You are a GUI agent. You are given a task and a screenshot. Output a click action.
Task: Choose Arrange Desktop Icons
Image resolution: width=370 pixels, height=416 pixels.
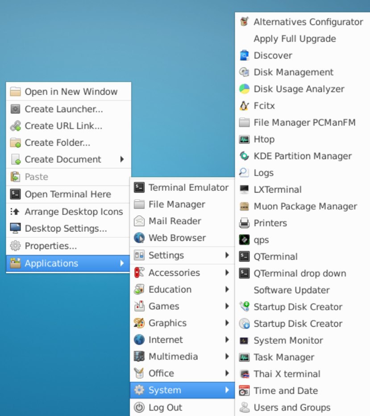click(x=68, y=211)
